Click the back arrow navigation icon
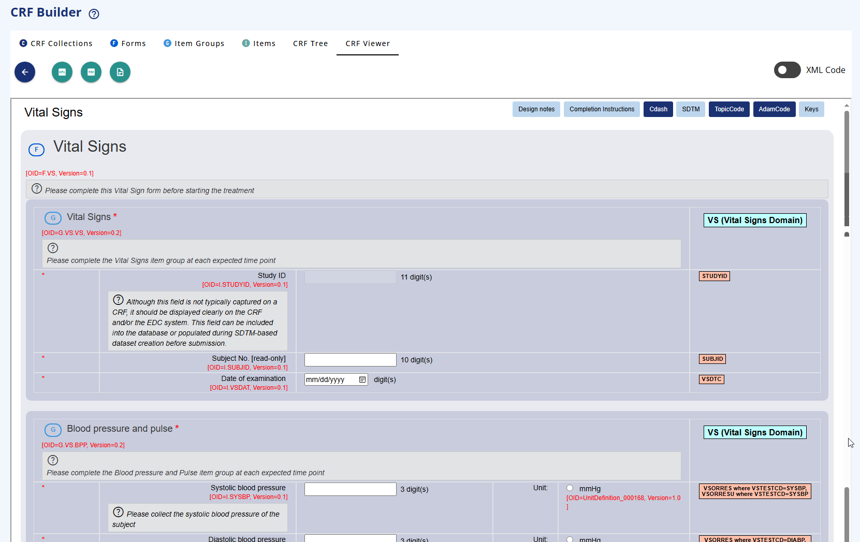 [x=24, y=72]
